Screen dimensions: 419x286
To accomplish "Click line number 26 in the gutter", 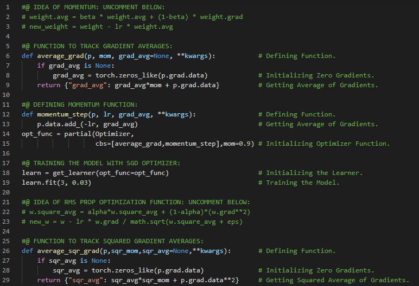I will tap(7, 251).
